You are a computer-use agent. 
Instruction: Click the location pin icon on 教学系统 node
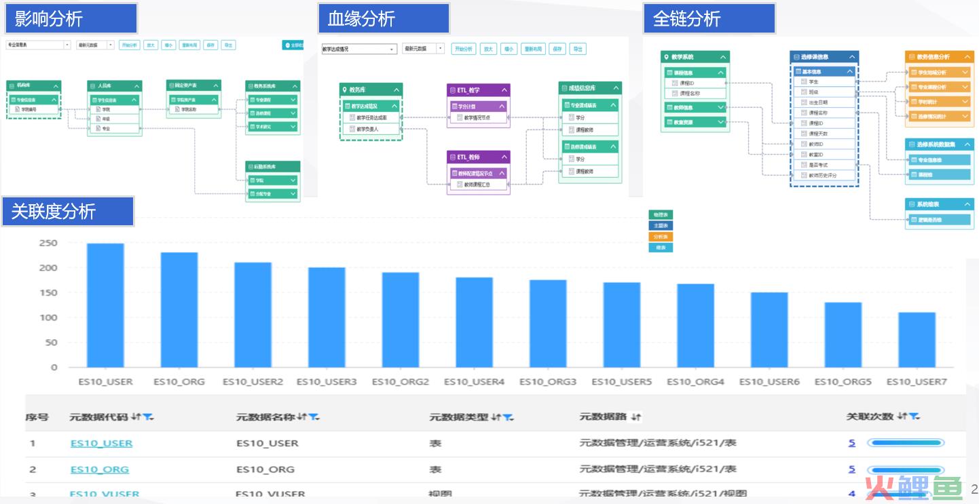click(668, 56)
